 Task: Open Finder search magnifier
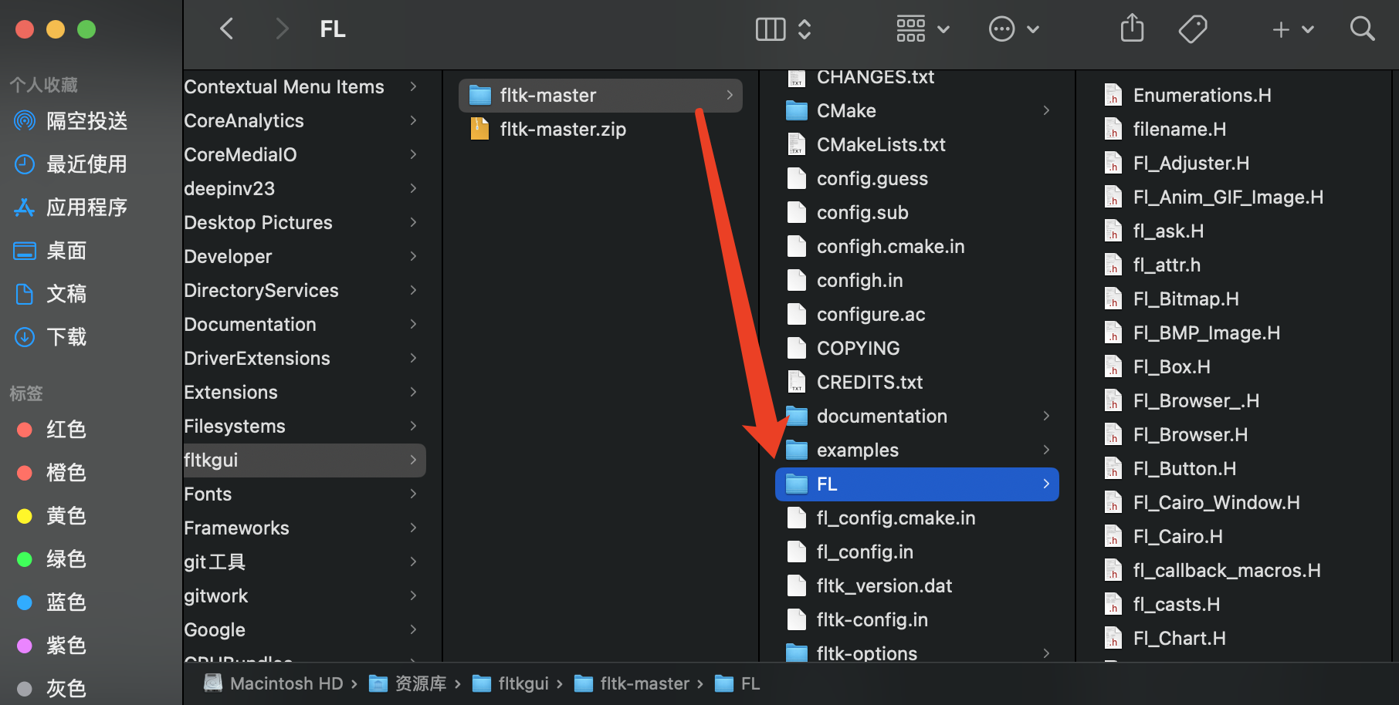click(1362, 29)
